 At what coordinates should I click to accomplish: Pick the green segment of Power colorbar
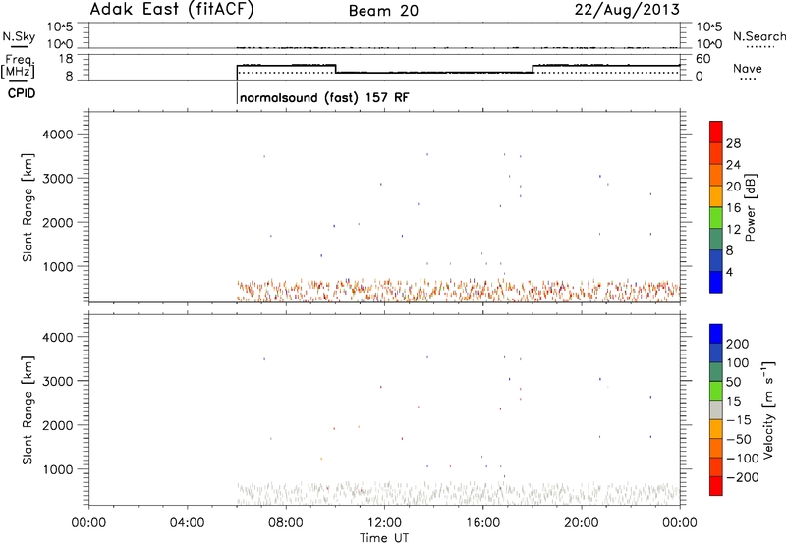pyautogui.click(x=716, y=218)
